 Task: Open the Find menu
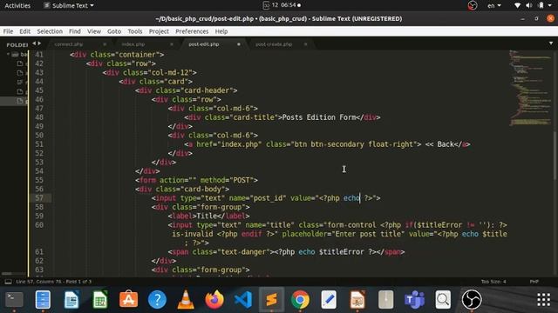pos(75,31)
